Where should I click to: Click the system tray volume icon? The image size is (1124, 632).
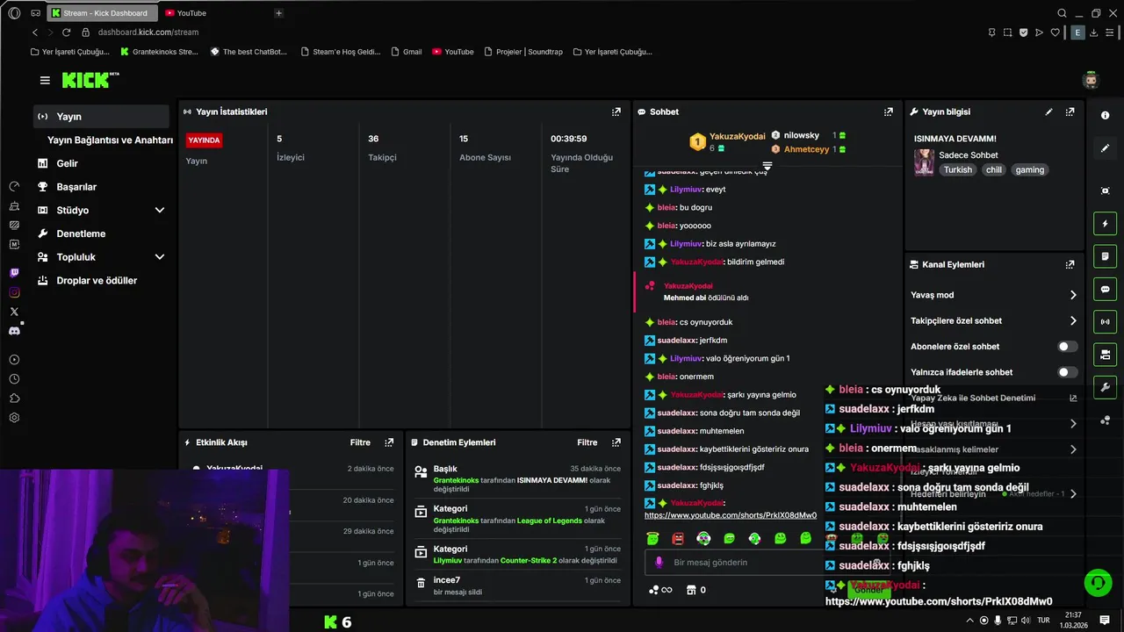(x=1026, y=621)
